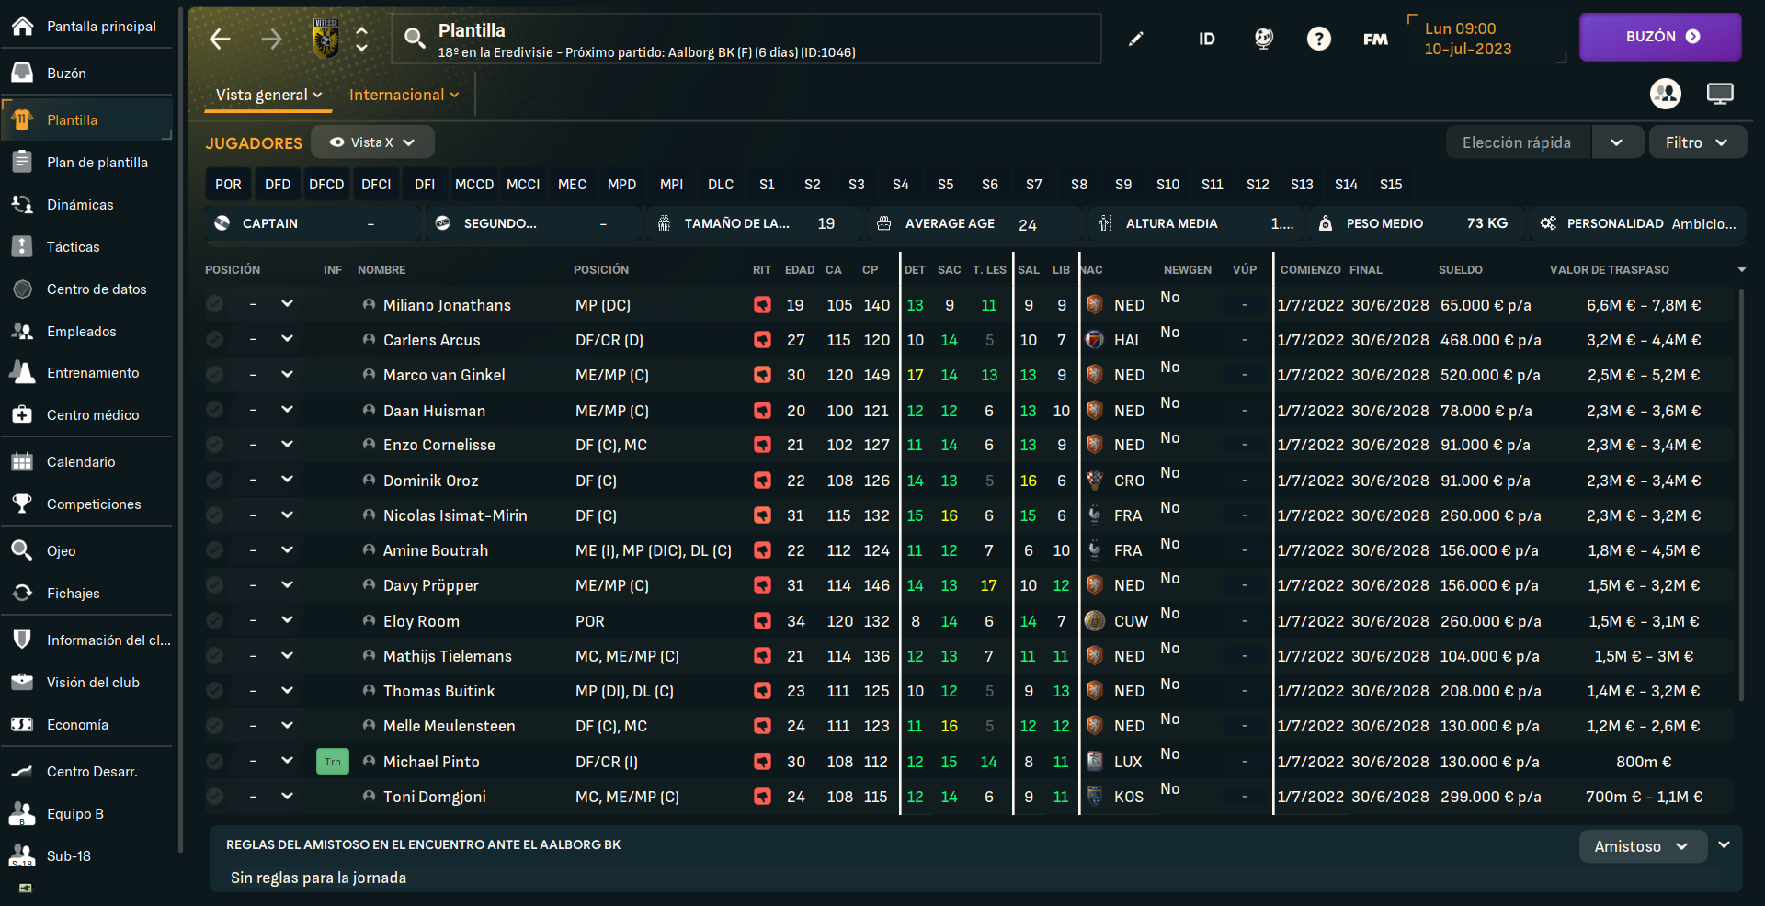Sort by VALOR DE TRASPASO column
Viewport: 1765px width, 906px height.
1609,269
